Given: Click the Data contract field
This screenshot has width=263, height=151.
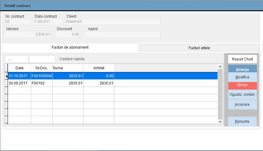Looking at the screenshot, I should click(x=48, y=22).
